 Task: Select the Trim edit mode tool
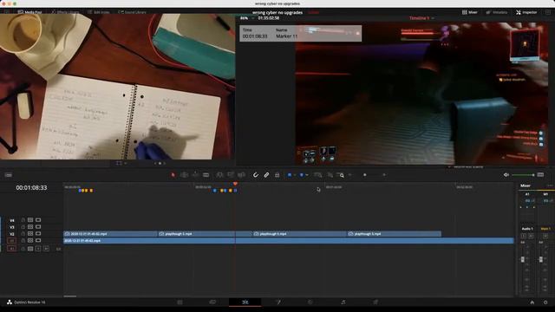pos(184,175)
